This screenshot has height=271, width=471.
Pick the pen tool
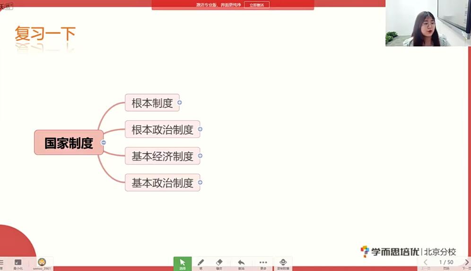tap(201, 263)
